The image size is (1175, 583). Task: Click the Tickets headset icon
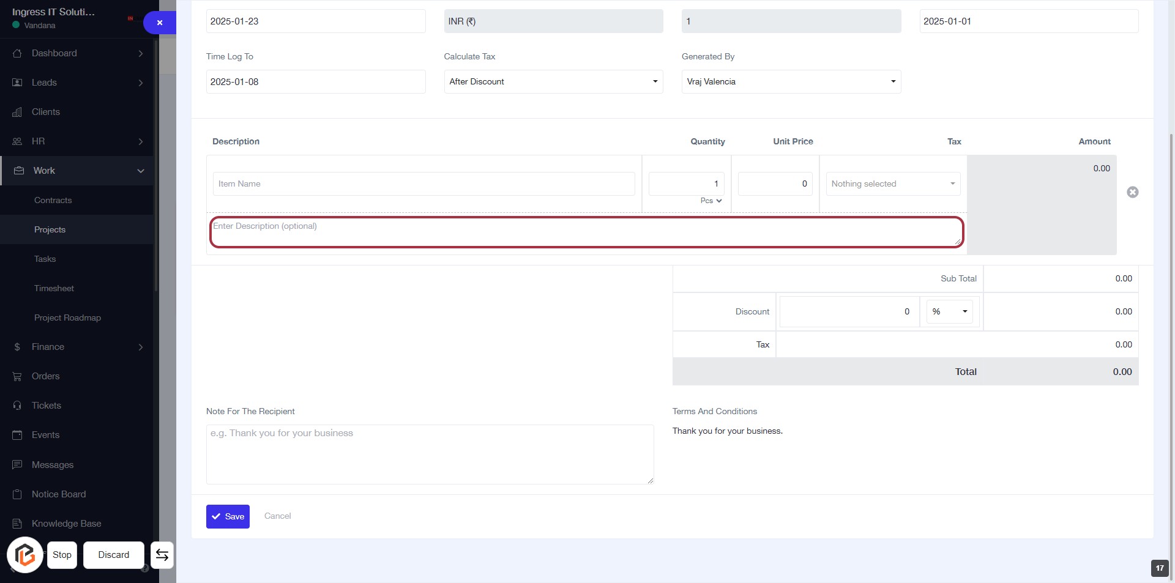tap(17, 406)
